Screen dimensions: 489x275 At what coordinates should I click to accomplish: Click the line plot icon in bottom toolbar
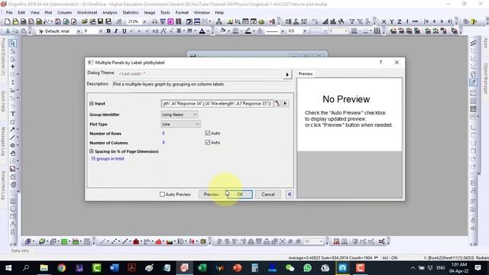(102, 241)
